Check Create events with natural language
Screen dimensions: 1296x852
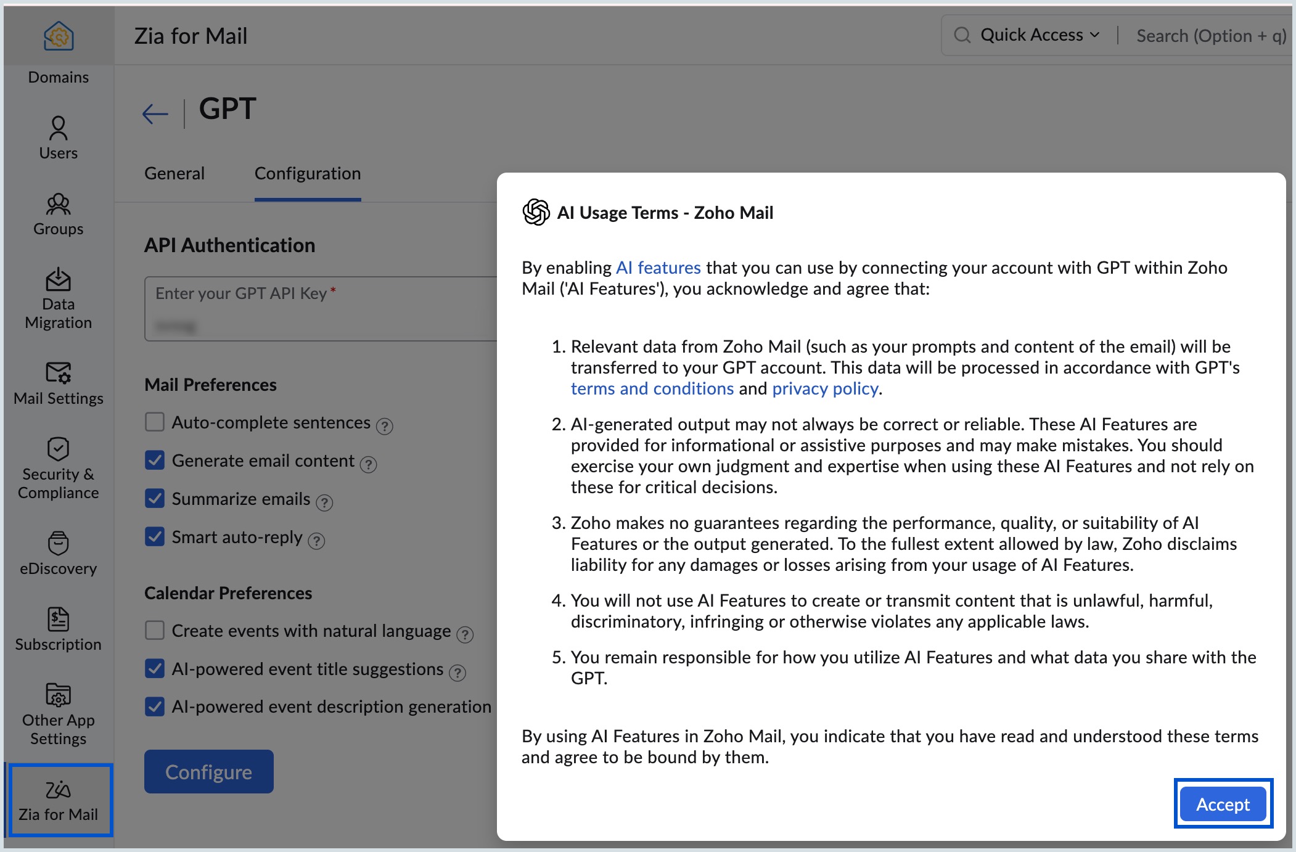coord(154,631)
